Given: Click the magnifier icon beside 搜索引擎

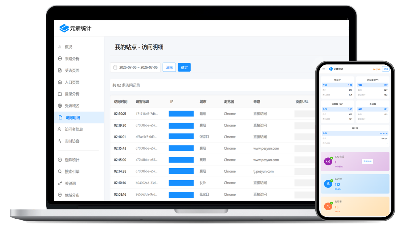Looking at the screenshot, I should 60,172.
